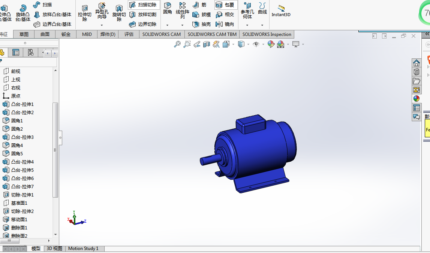Open File Explorer folder icon in task pane
This screenshot has height=253, width=430.
(x=416, y=81)
